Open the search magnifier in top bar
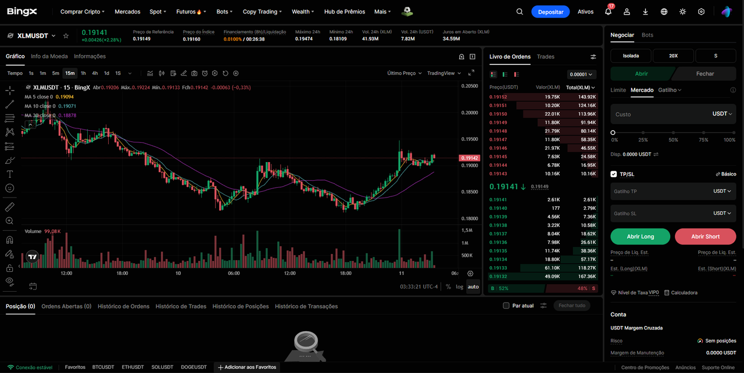Screen dimensions: 744x373 520,12
